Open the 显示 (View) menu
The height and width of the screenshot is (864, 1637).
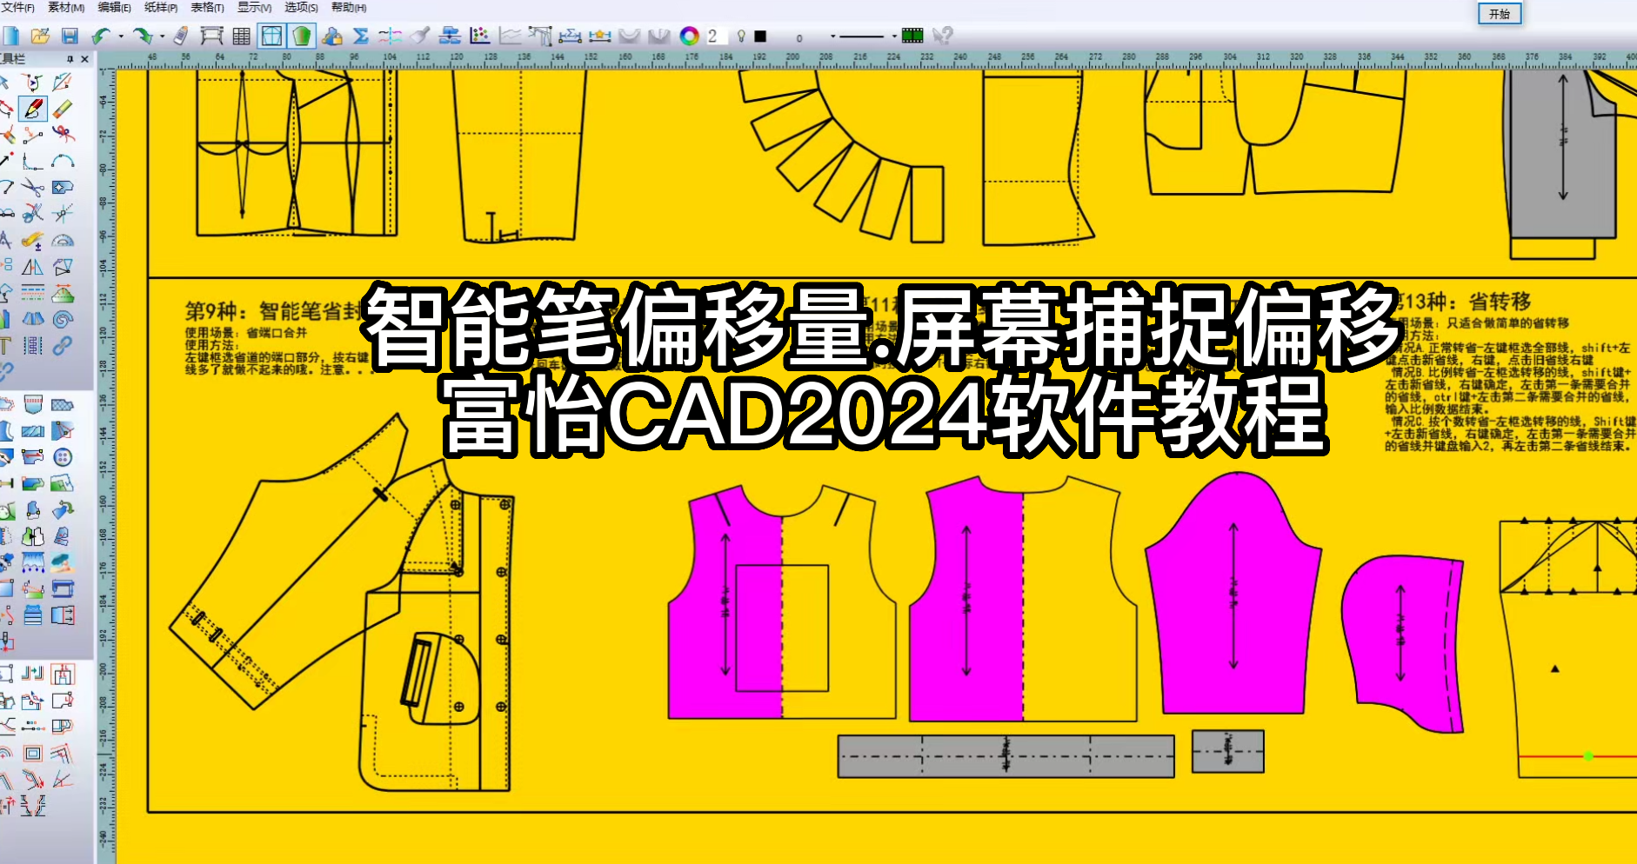254,7
